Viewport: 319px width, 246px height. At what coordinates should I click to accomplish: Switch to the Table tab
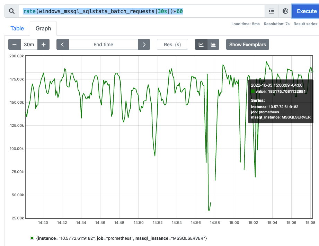17,28
